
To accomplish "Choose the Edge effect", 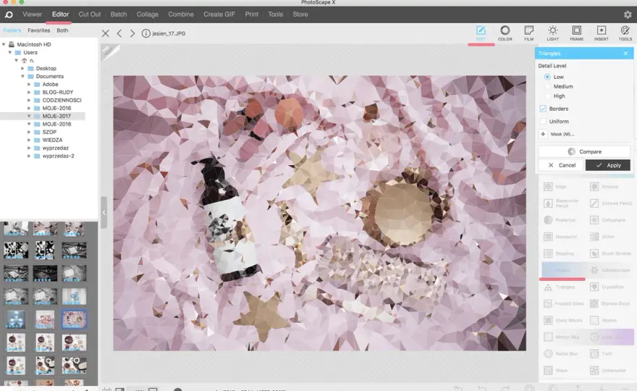I will pos(556,187).
